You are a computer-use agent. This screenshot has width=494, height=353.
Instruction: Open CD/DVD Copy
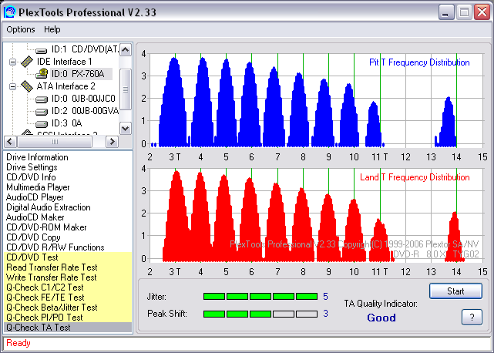tap(33, 237)
